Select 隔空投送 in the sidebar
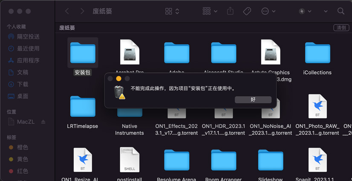The width and height of the screenshot is (352, 181). tap(28, 37)
